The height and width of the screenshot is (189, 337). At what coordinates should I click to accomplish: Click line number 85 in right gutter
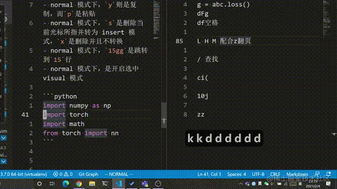click(x=179, y=41)
